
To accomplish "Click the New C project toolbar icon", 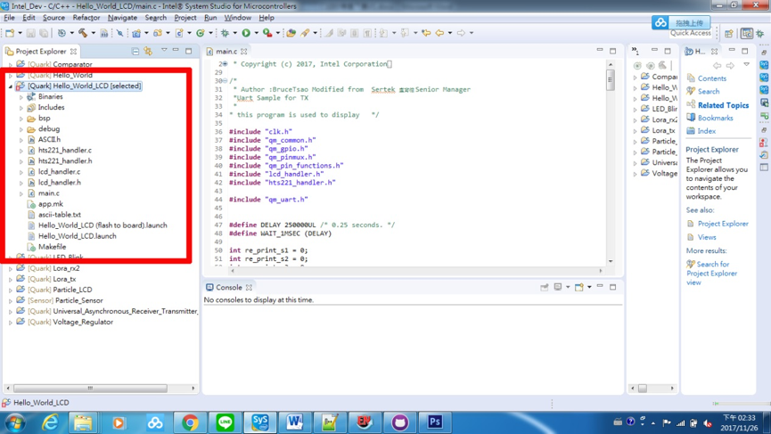I will pyautogui.click(x=136, y=33).
